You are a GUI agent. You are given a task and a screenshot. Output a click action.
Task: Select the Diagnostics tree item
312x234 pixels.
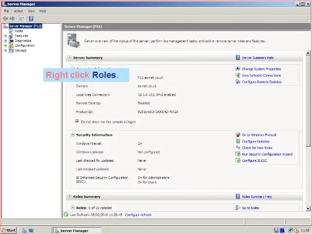pos(23,41)
